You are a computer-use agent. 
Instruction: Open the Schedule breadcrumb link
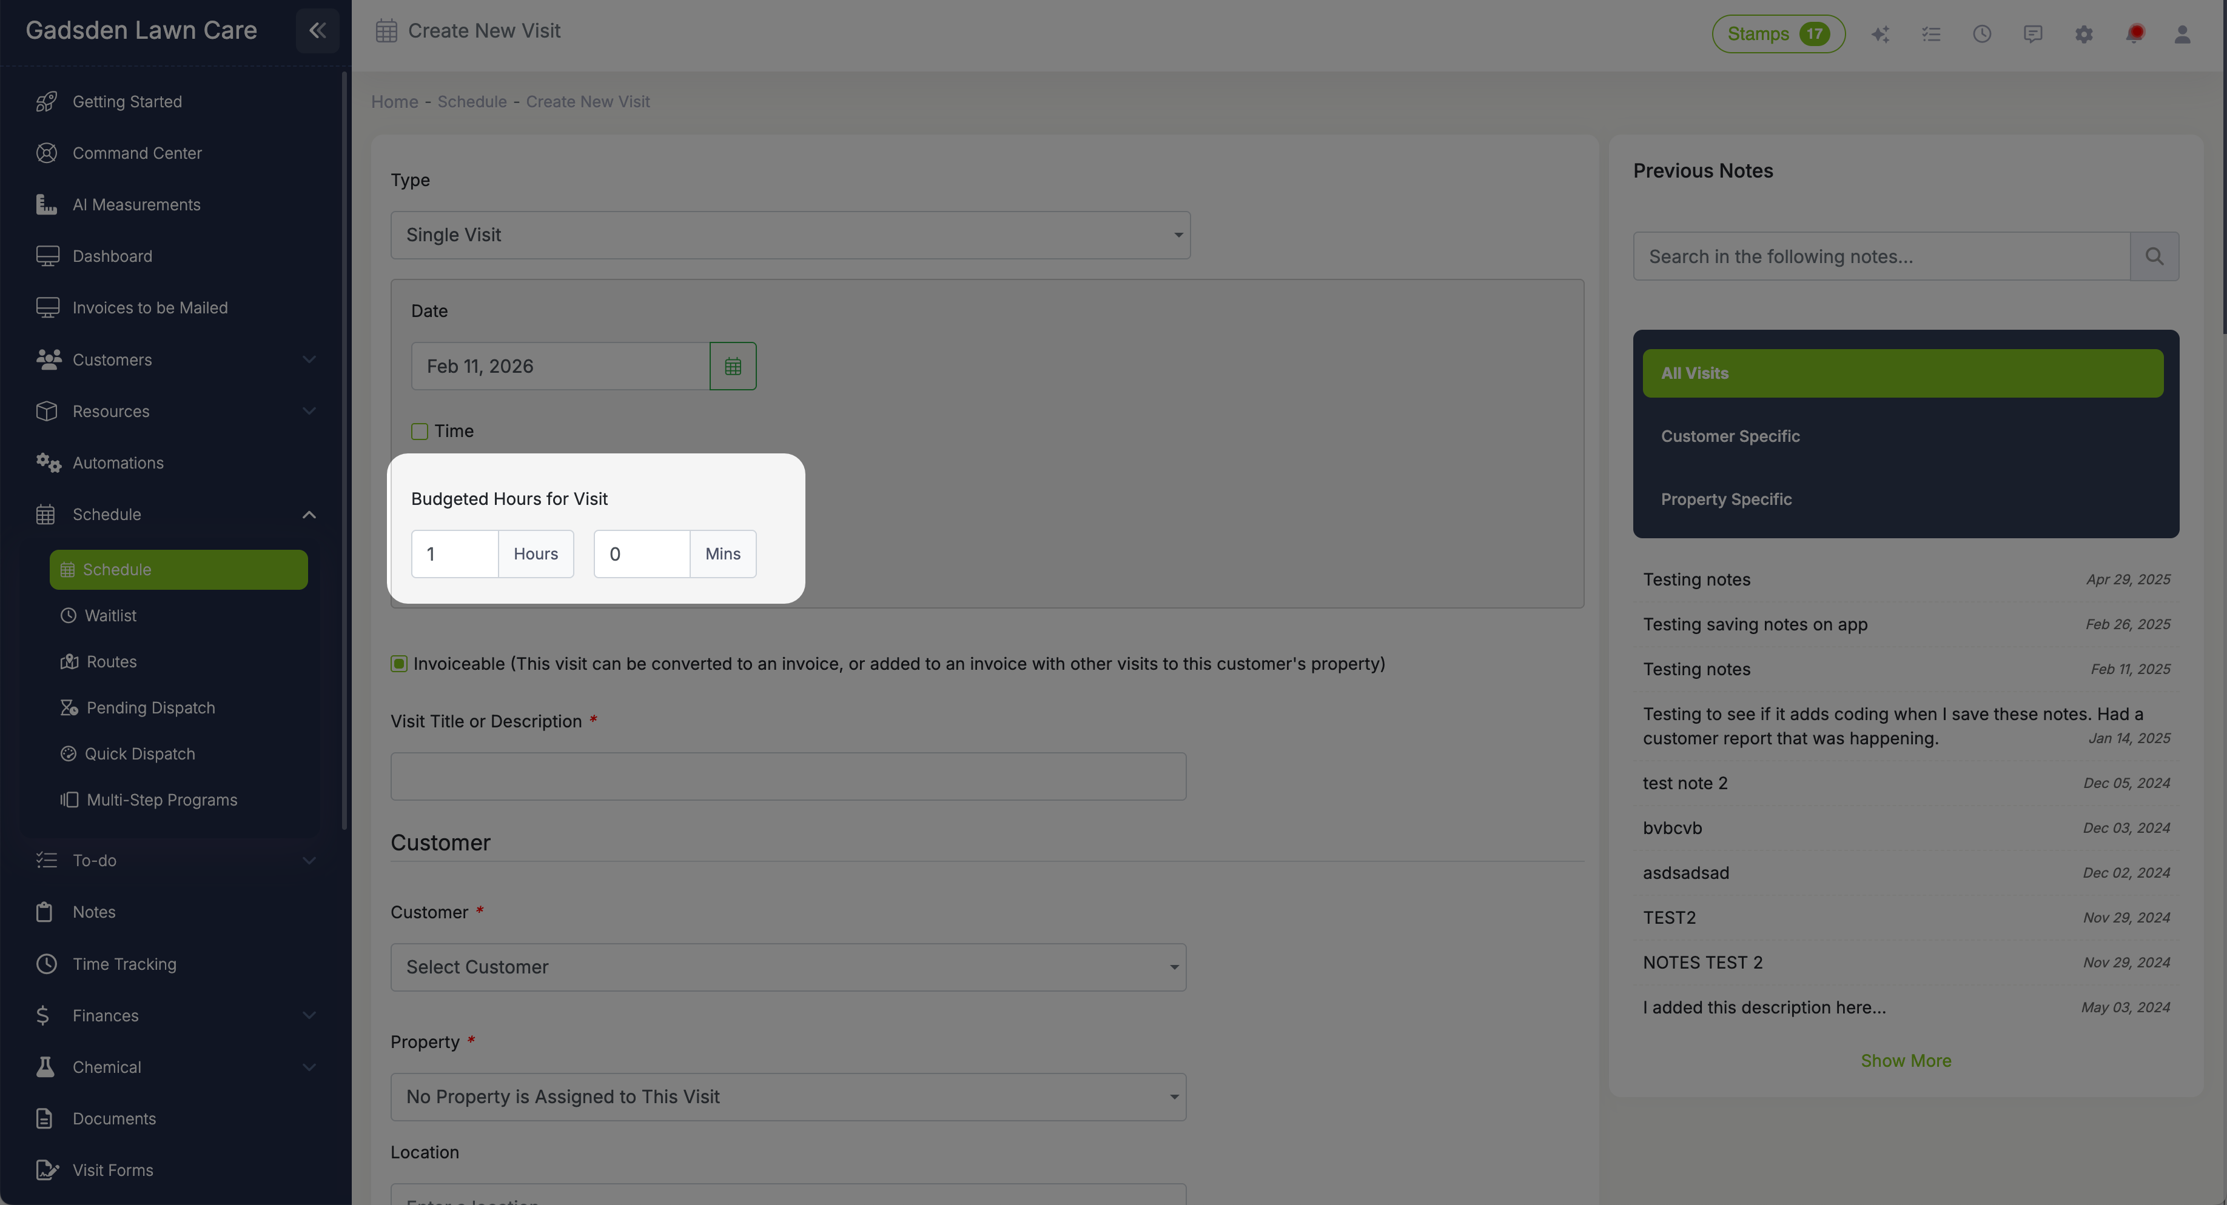[472, 101]
